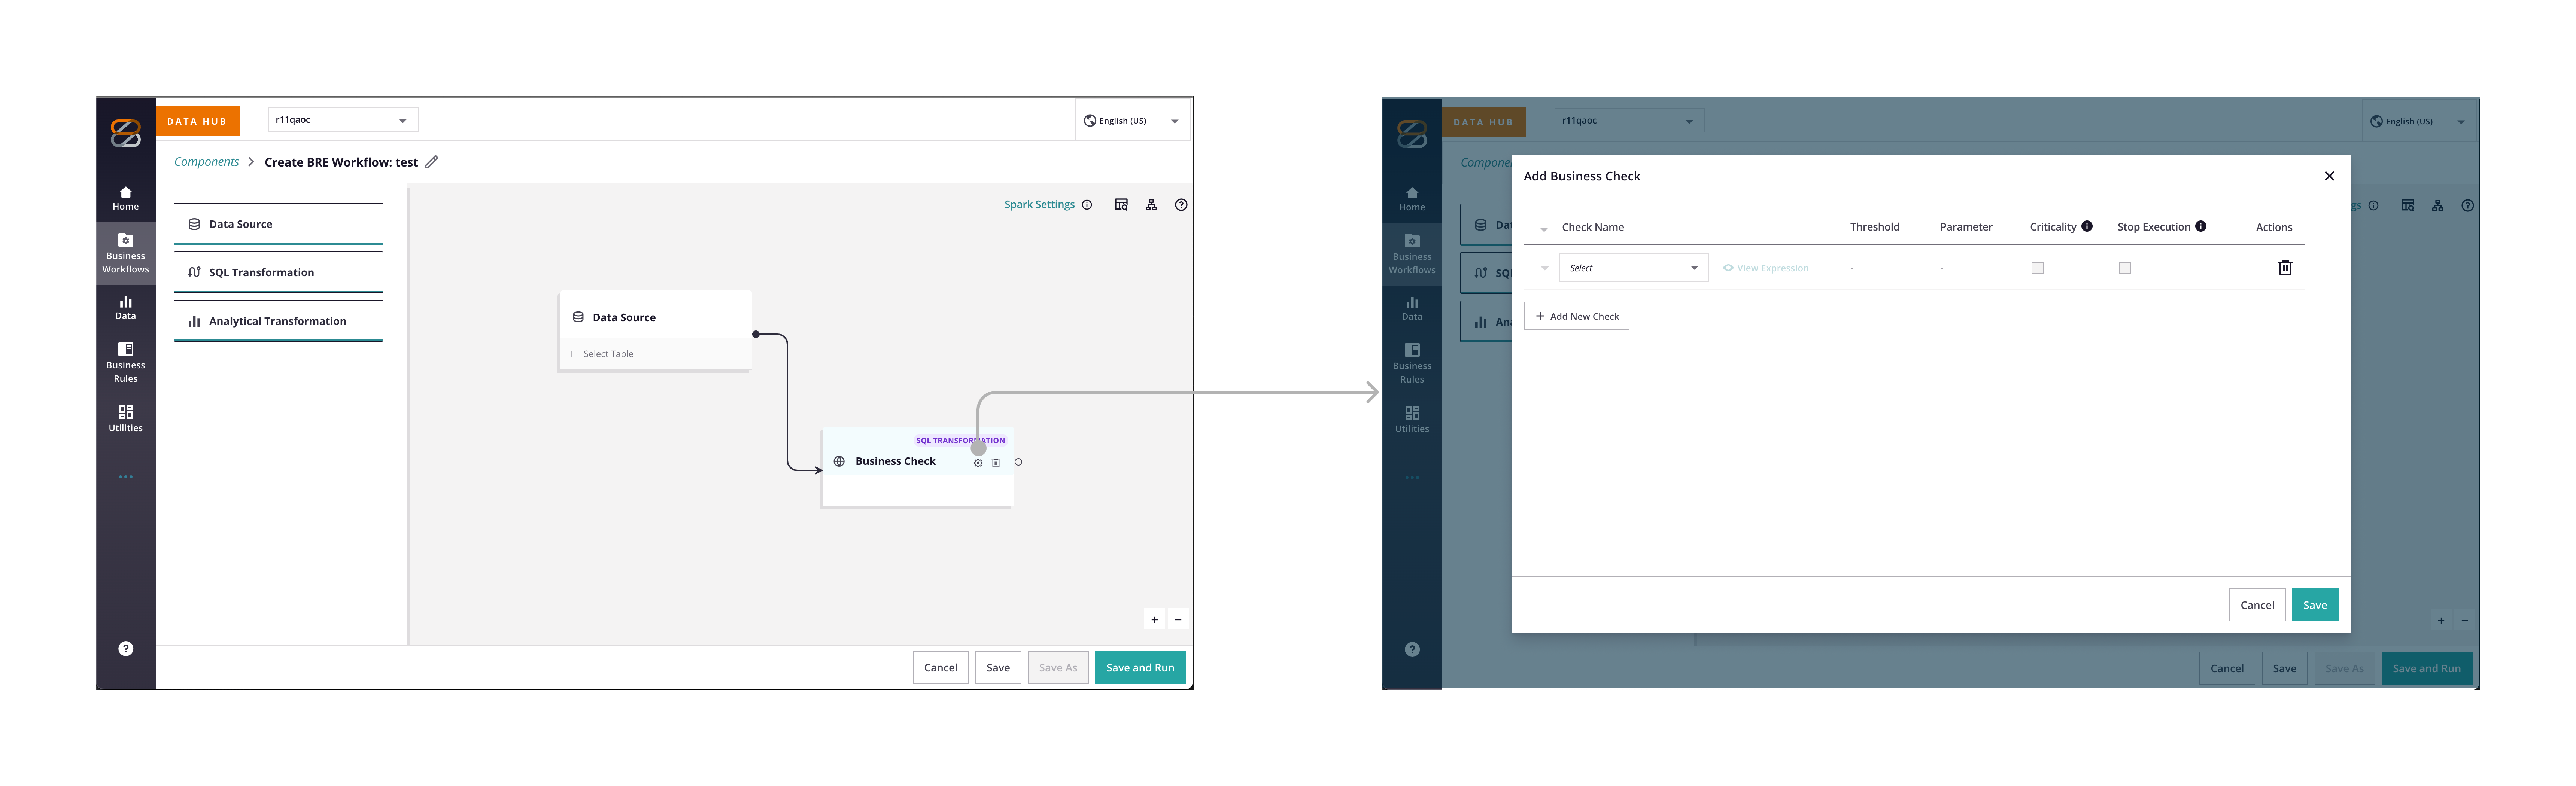Tick the Criticality checkbox in check row
This screenshot has width=2576, height=786.
click(x=2037, y=268)
